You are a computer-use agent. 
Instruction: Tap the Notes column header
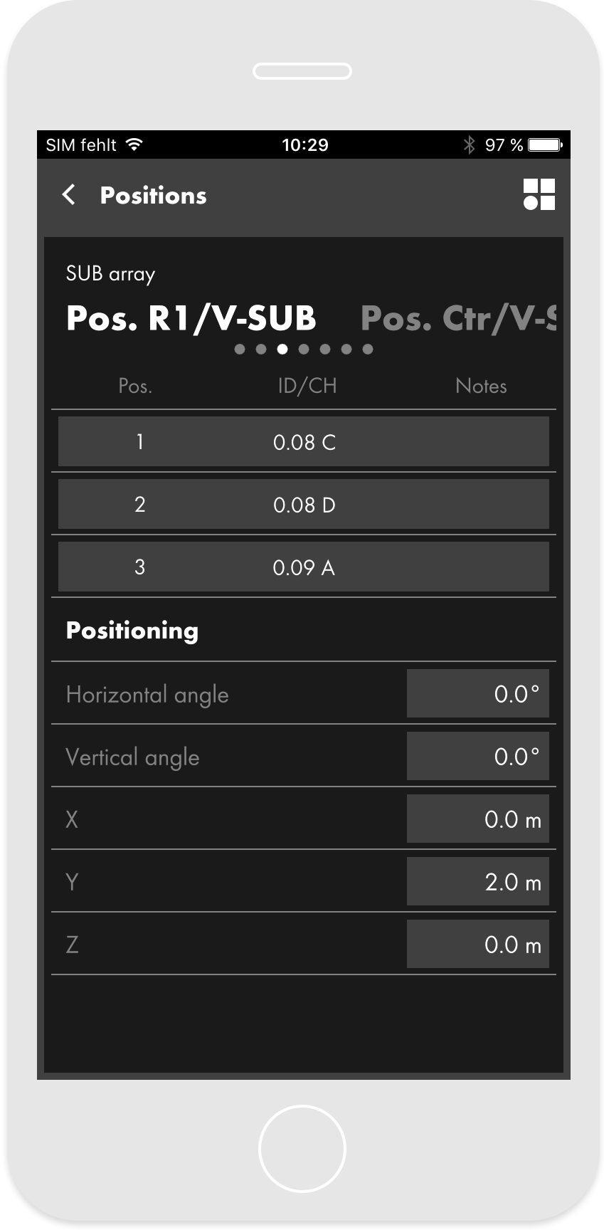point(481,386)
